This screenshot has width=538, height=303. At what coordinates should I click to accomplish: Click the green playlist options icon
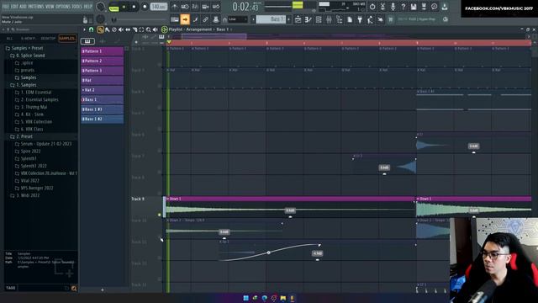(x=165, y=30)
